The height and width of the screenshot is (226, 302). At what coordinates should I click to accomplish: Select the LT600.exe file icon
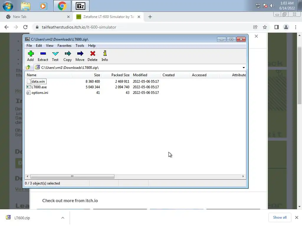coord(29,87)
